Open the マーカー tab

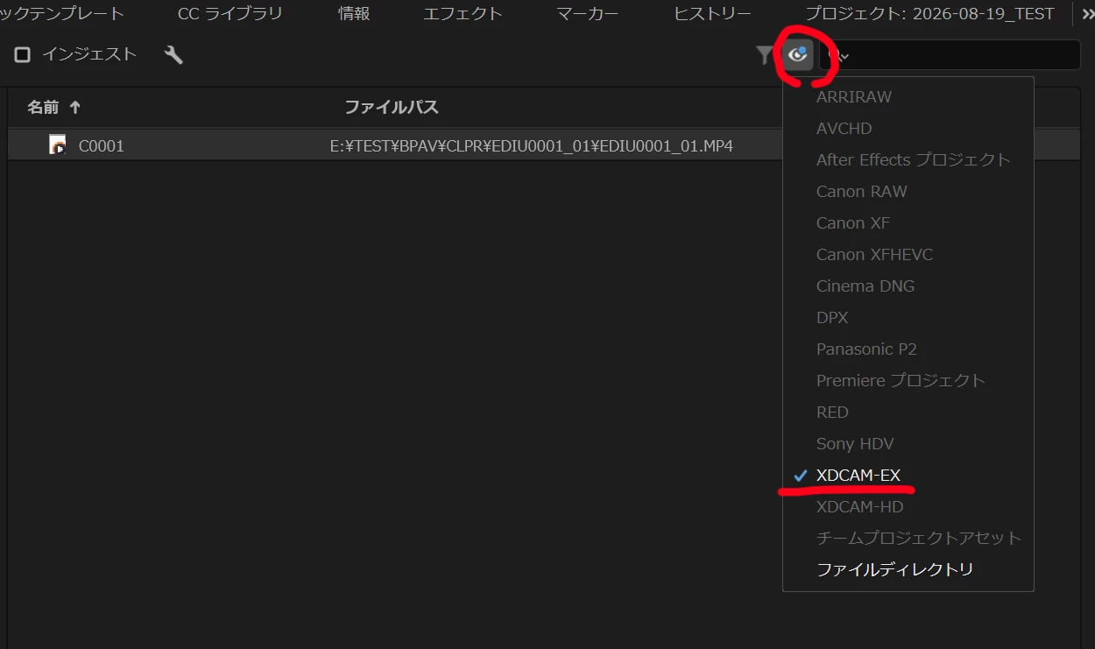[x=587, y=14]
